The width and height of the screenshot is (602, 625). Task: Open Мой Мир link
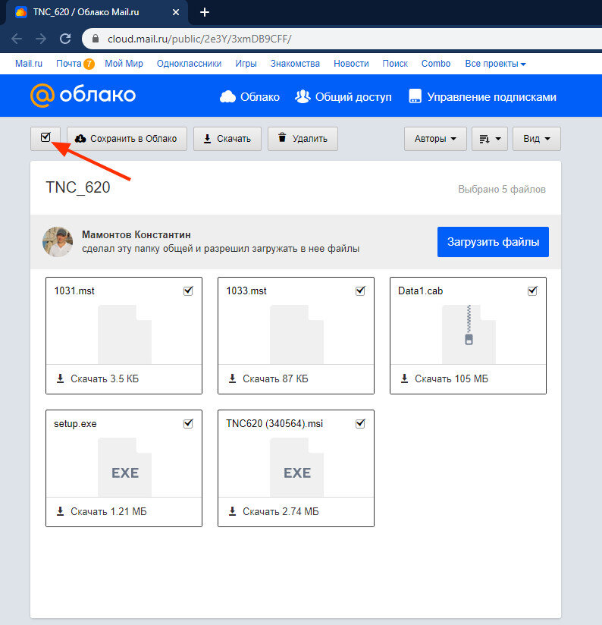(124, 64)
